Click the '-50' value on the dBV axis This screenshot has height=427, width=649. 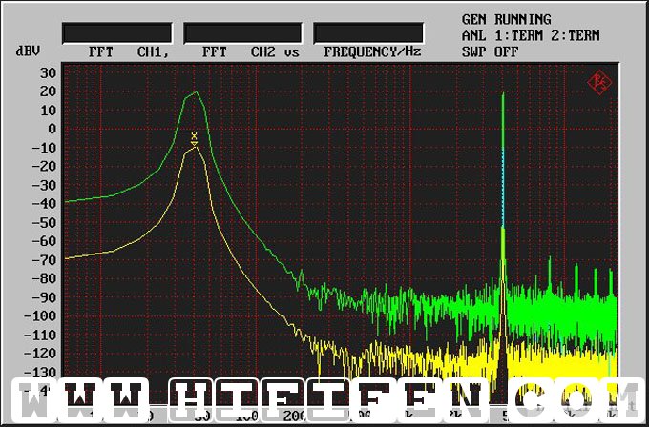coord(44,222)
